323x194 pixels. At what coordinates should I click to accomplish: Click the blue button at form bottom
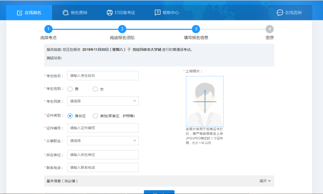(x=159, y=192)
